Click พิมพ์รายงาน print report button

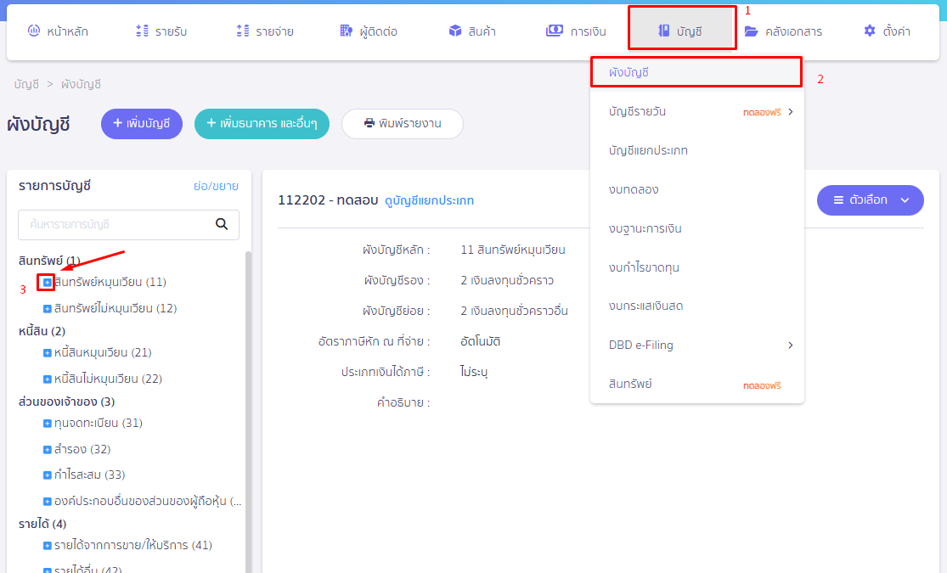403,124
